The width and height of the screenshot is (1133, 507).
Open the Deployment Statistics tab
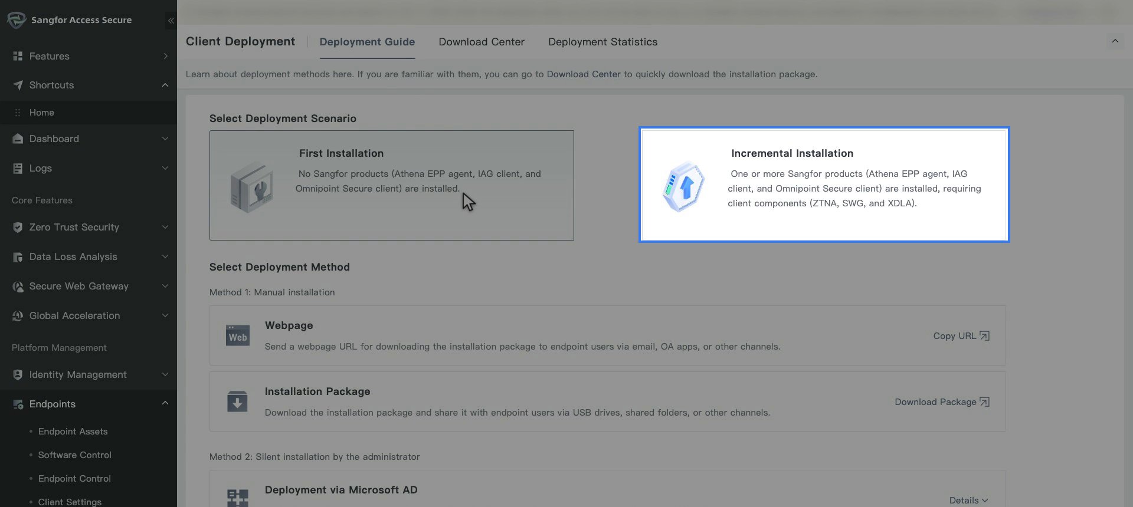[602, 42]
